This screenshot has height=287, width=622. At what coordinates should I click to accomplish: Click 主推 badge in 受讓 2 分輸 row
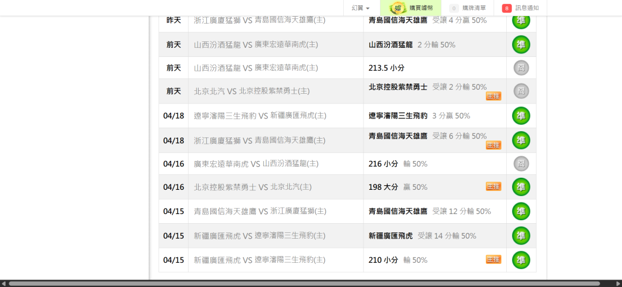494,96
